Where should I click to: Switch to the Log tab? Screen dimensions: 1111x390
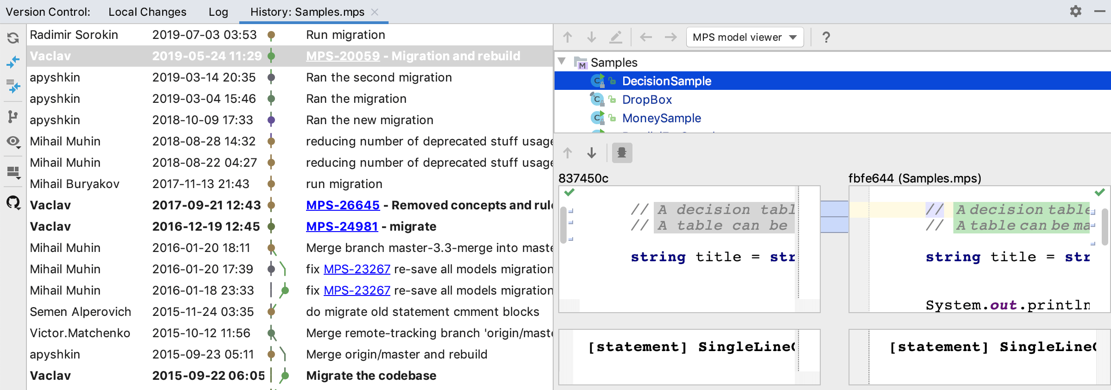(218, 12)
